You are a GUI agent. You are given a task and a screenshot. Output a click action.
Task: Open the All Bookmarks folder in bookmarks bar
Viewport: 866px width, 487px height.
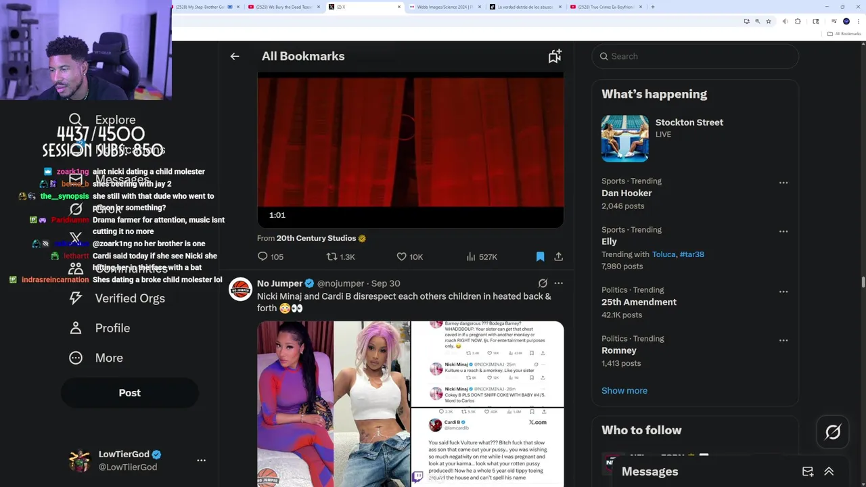[x=844, y=34]
